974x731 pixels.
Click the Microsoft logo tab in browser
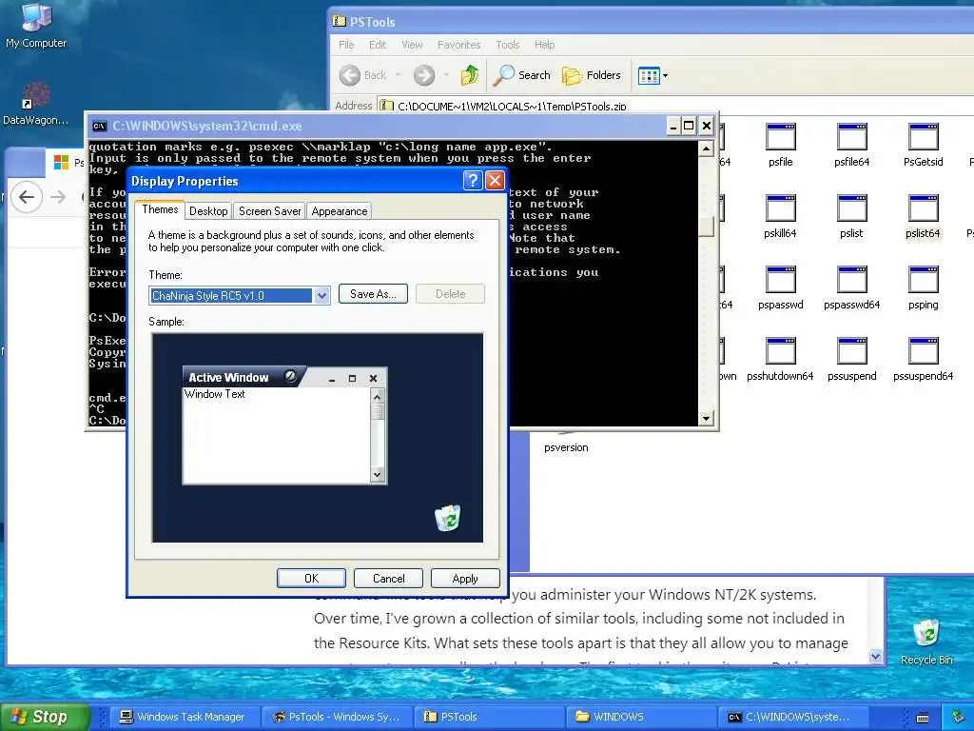[62, 162]
